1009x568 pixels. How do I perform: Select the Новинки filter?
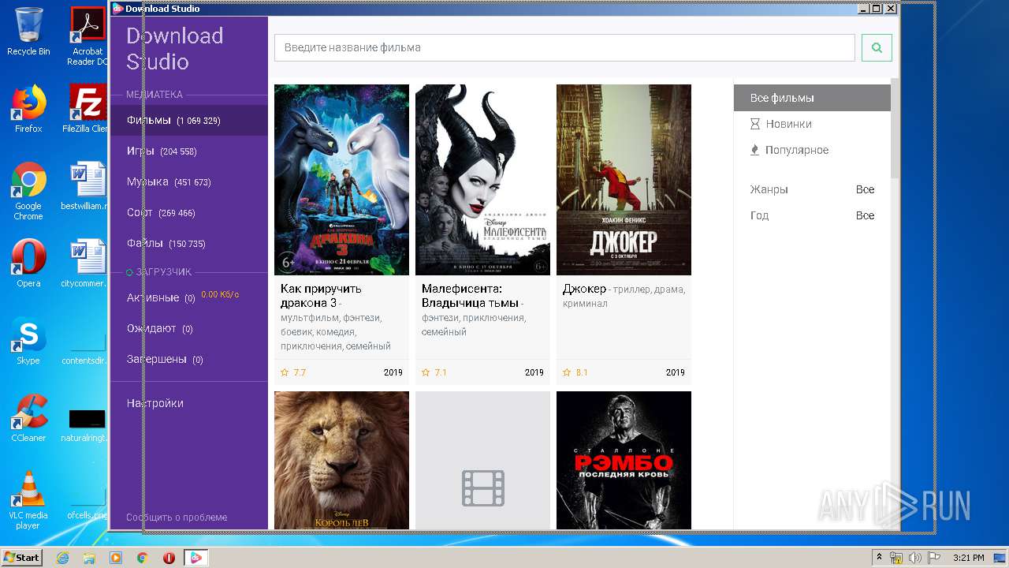click(812, 124)
